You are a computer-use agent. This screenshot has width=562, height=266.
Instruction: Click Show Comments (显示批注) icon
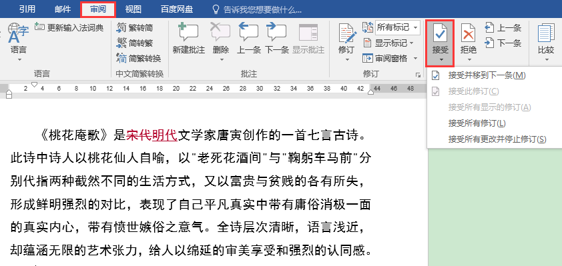308,33
